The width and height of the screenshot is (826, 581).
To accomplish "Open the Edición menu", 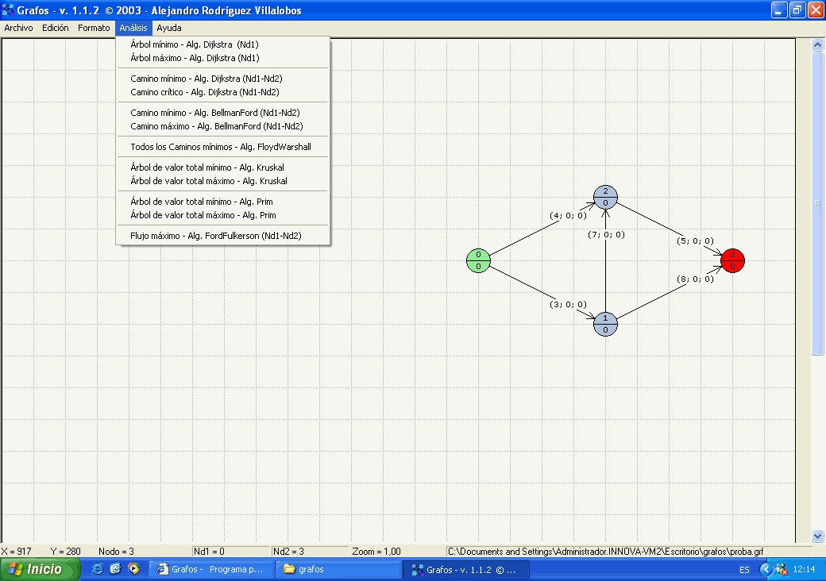I will (56, 28).
